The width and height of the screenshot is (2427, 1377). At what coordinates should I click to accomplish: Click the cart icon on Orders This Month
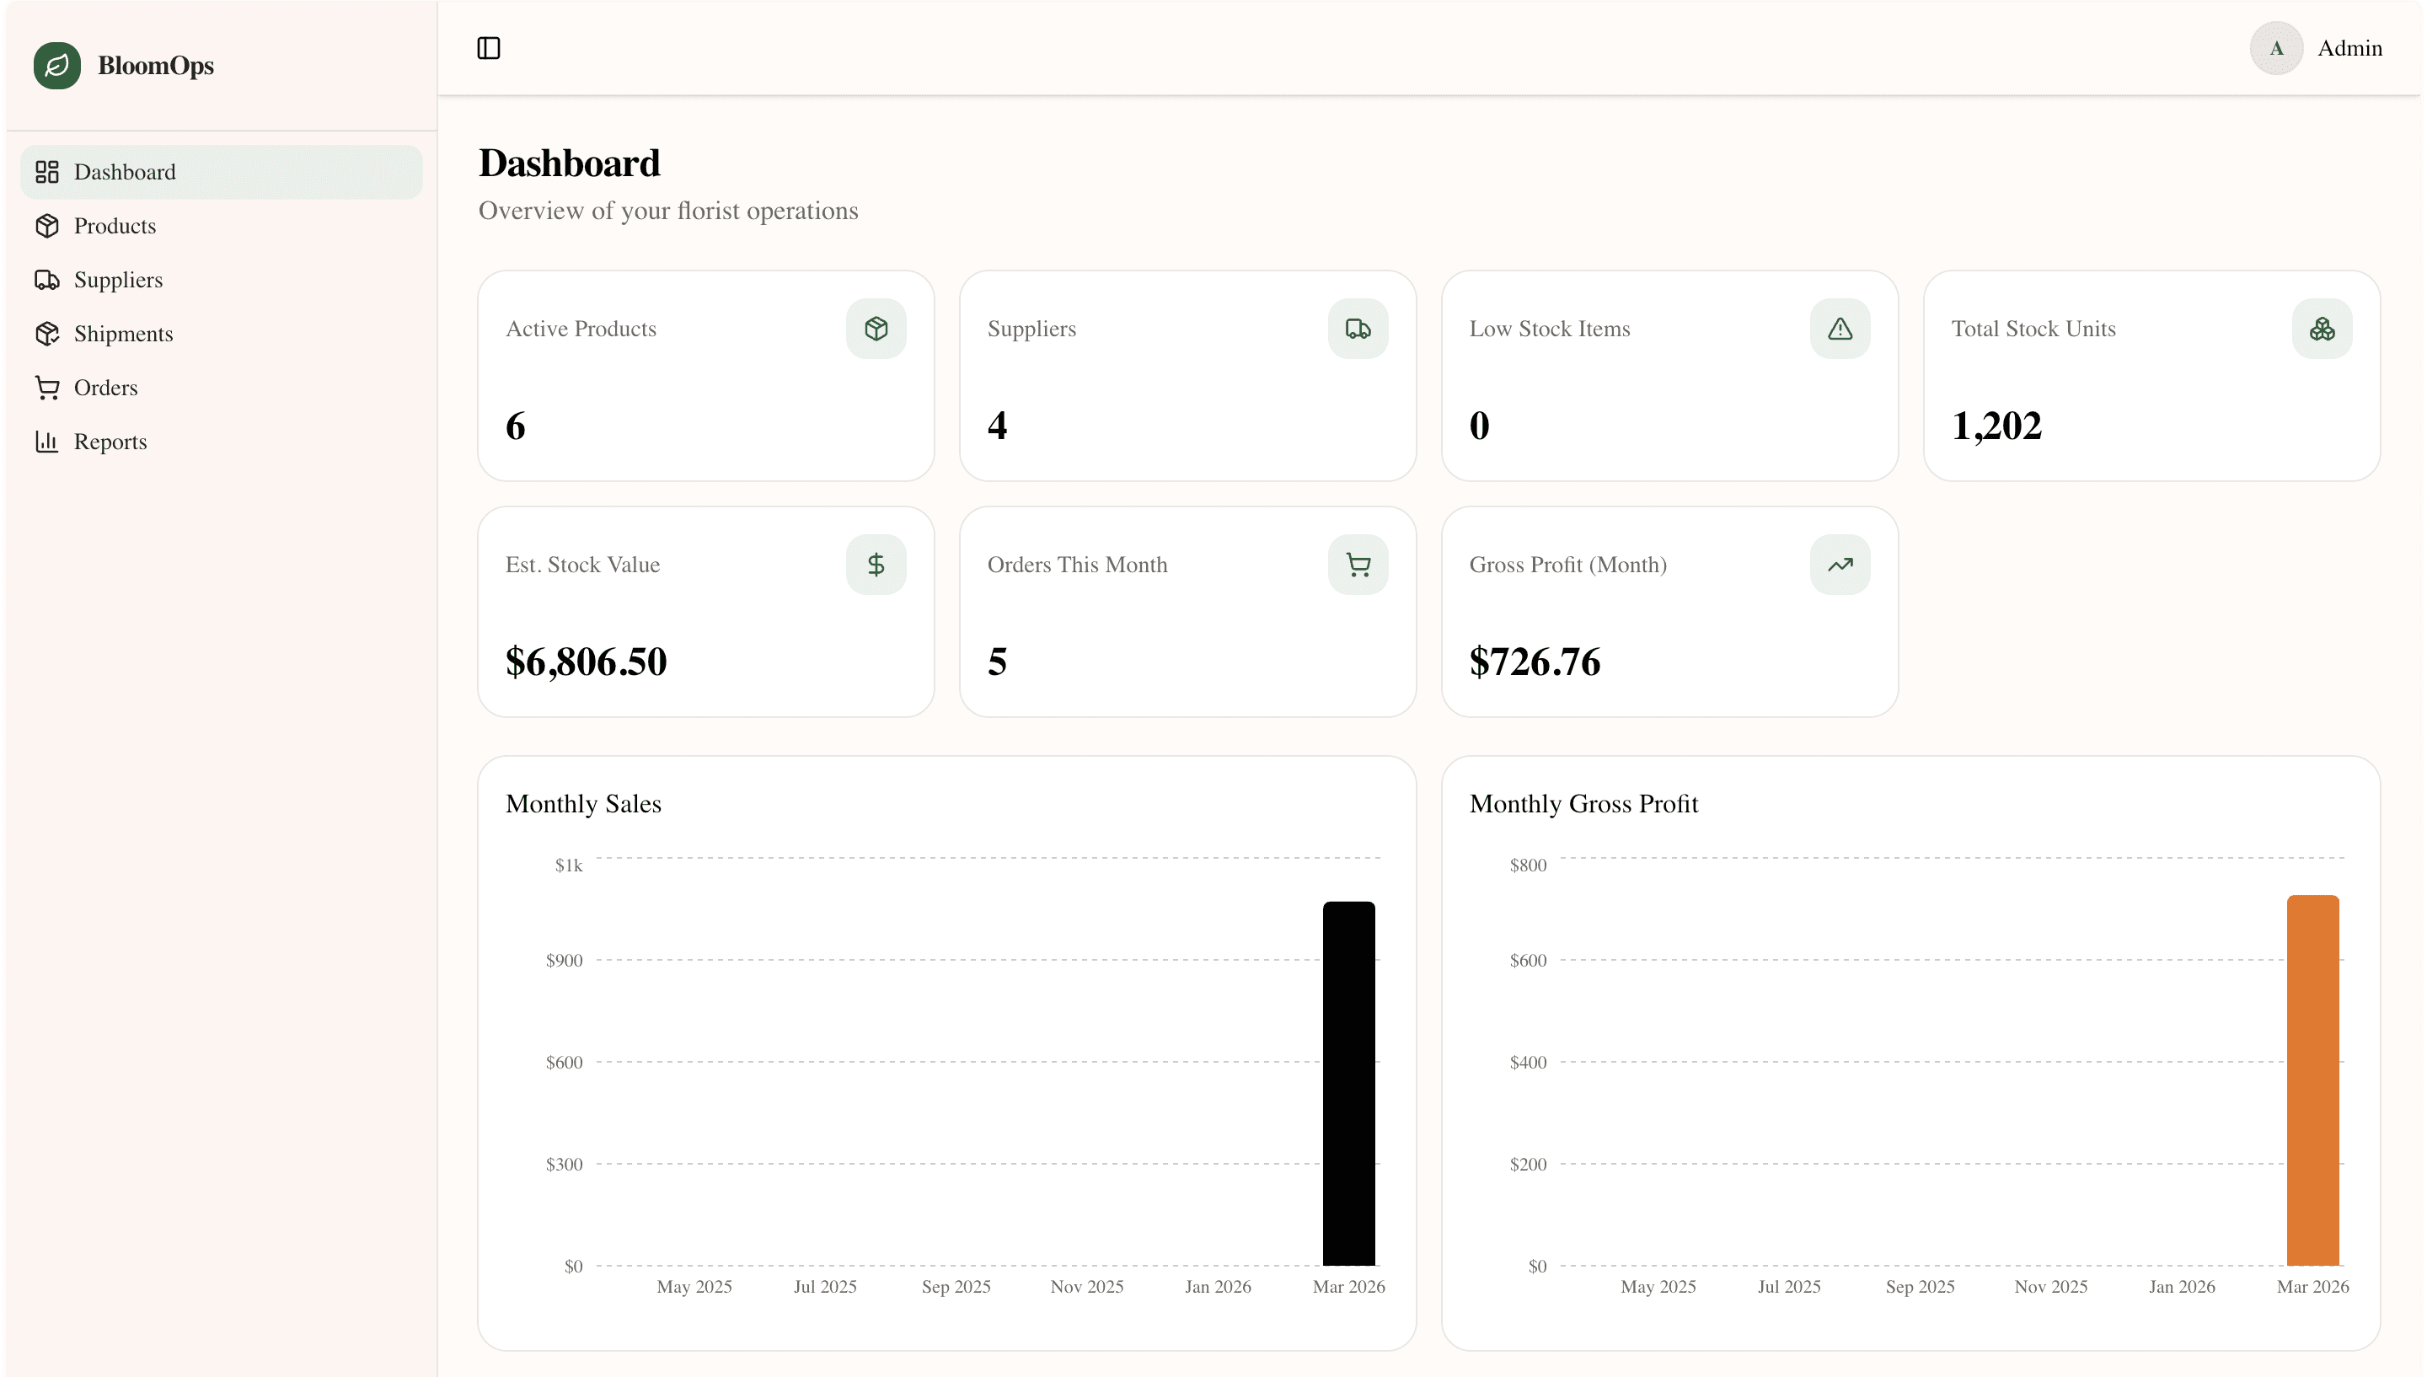click(x=1358, y=564)
